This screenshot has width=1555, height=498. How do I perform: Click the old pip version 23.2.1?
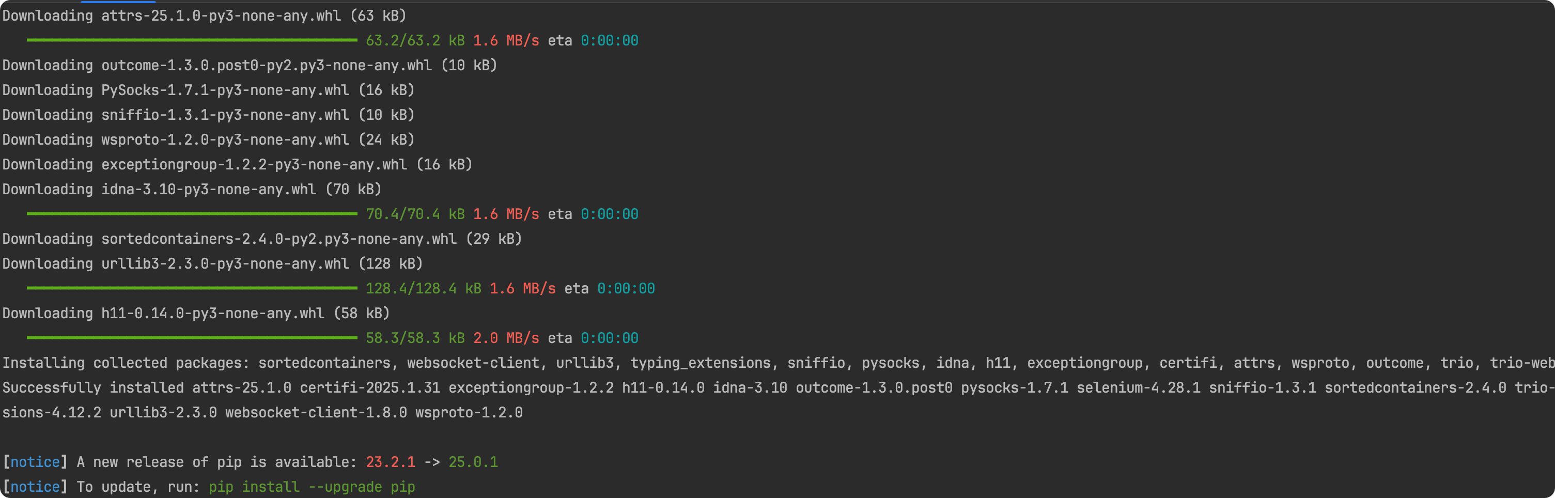click(391, 462)
